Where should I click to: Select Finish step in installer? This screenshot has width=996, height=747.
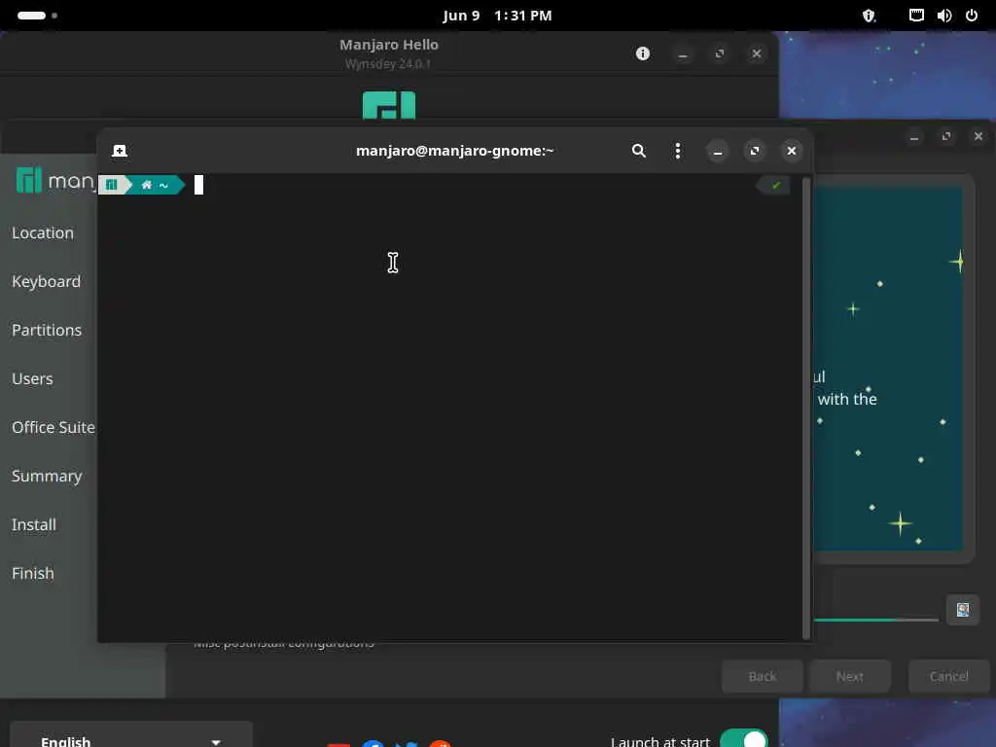(x=33, y=574)
